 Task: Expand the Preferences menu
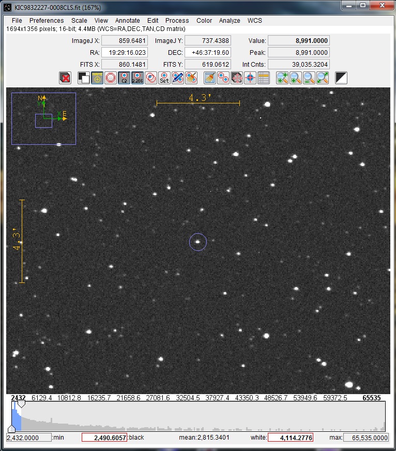pyautogui.click(x=47, y=21)
